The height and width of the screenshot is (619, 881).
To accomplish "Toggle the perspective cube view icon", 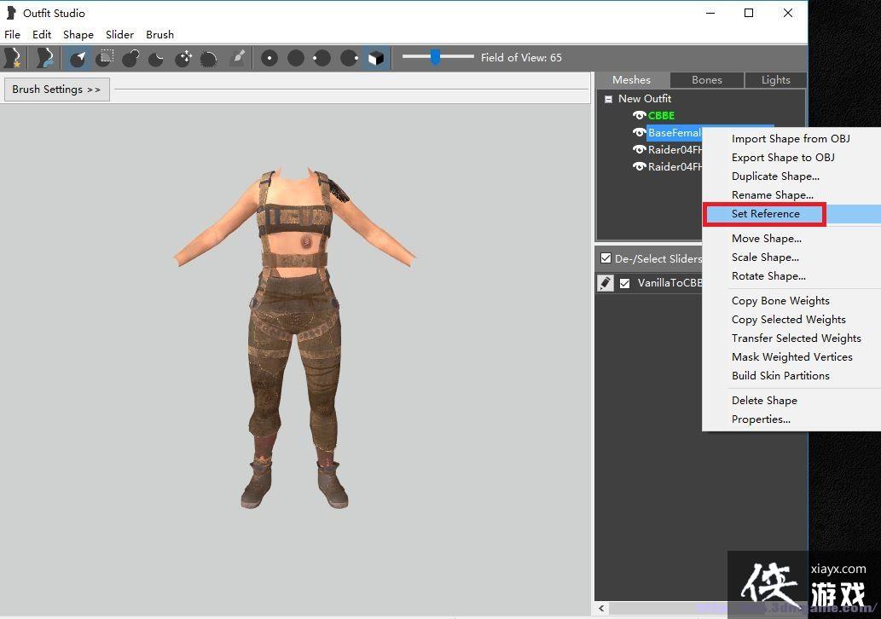I will 375,58.
